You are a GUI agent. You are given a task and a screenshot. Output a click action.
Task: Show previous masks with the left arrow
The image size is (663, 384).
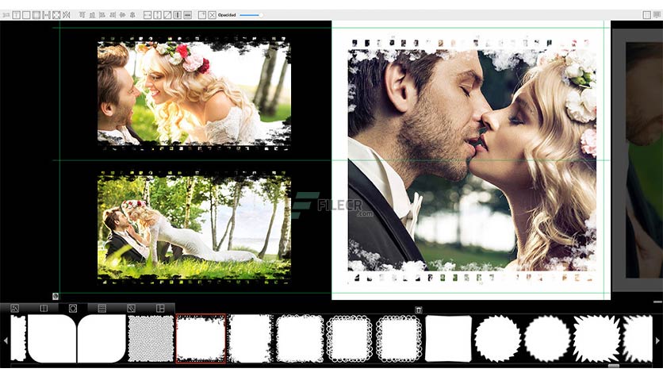(x=6, y=340)
